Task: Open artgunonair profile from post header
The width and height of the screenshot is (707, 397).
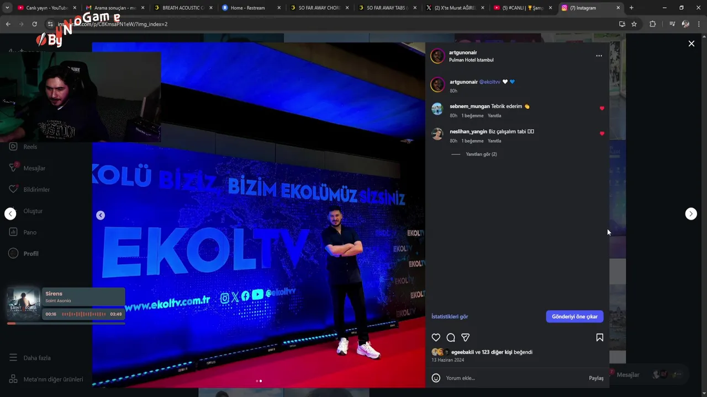Action: (463, 52)
